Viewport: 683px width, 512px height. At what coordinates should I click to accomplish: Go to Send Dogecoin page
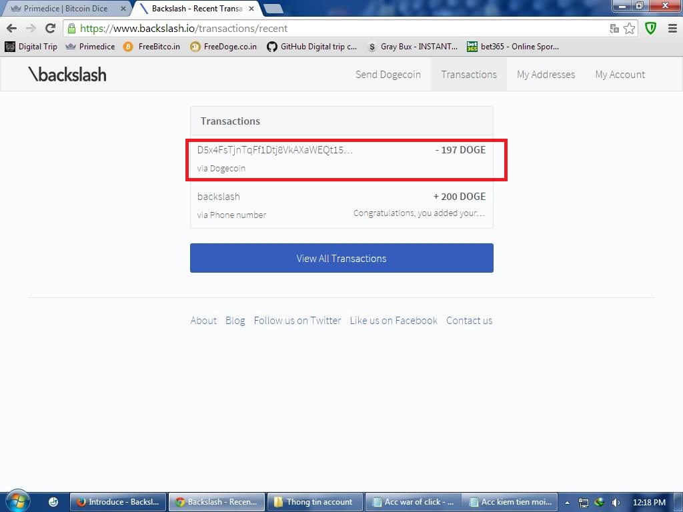[388, 75]
